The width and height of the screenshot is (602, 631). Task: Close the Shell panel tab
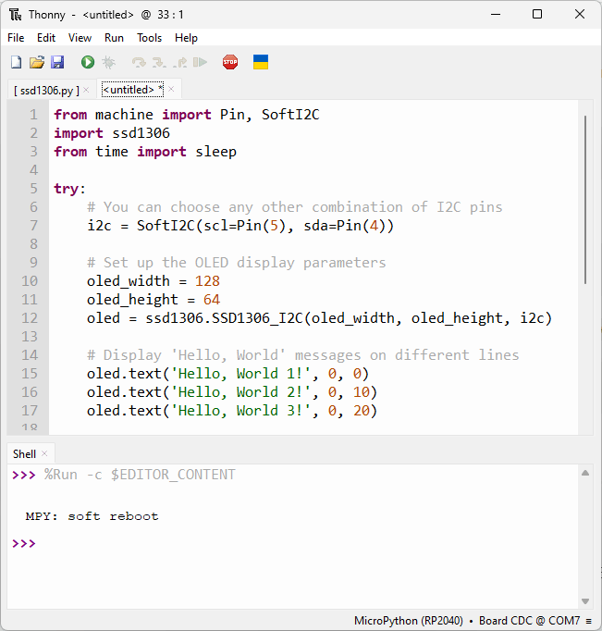44,453
